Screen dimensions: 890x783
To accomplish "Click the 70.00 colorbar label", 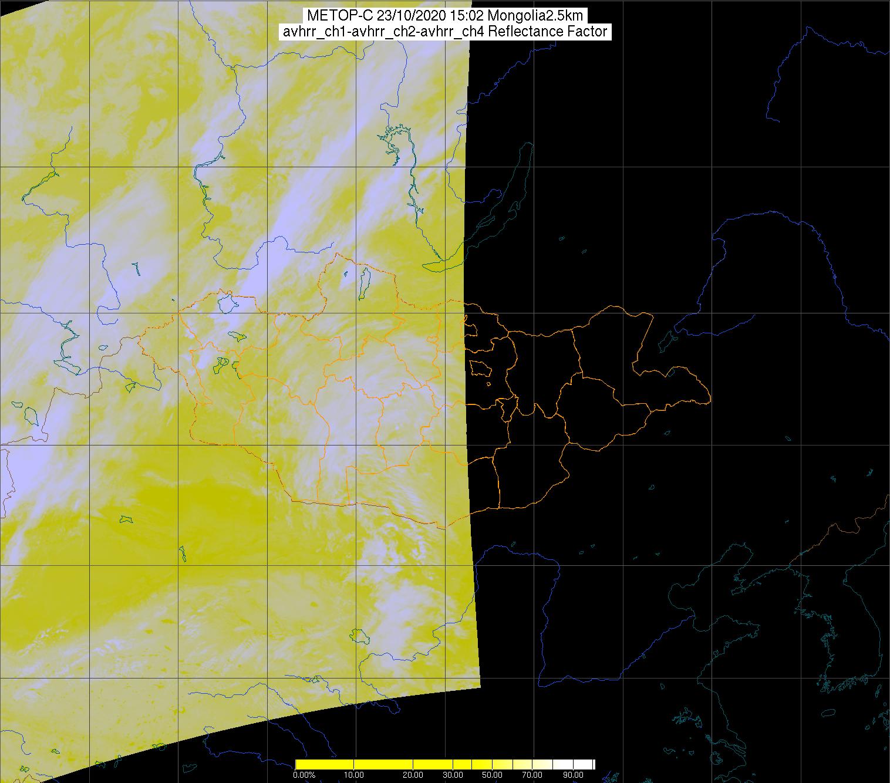I will [532, 775].
